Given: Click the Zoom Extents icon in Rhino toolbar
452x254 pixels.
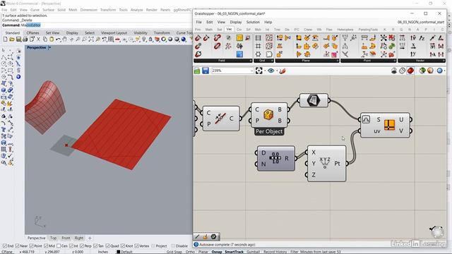Looking at the screenshot, I should pos(91,40).
